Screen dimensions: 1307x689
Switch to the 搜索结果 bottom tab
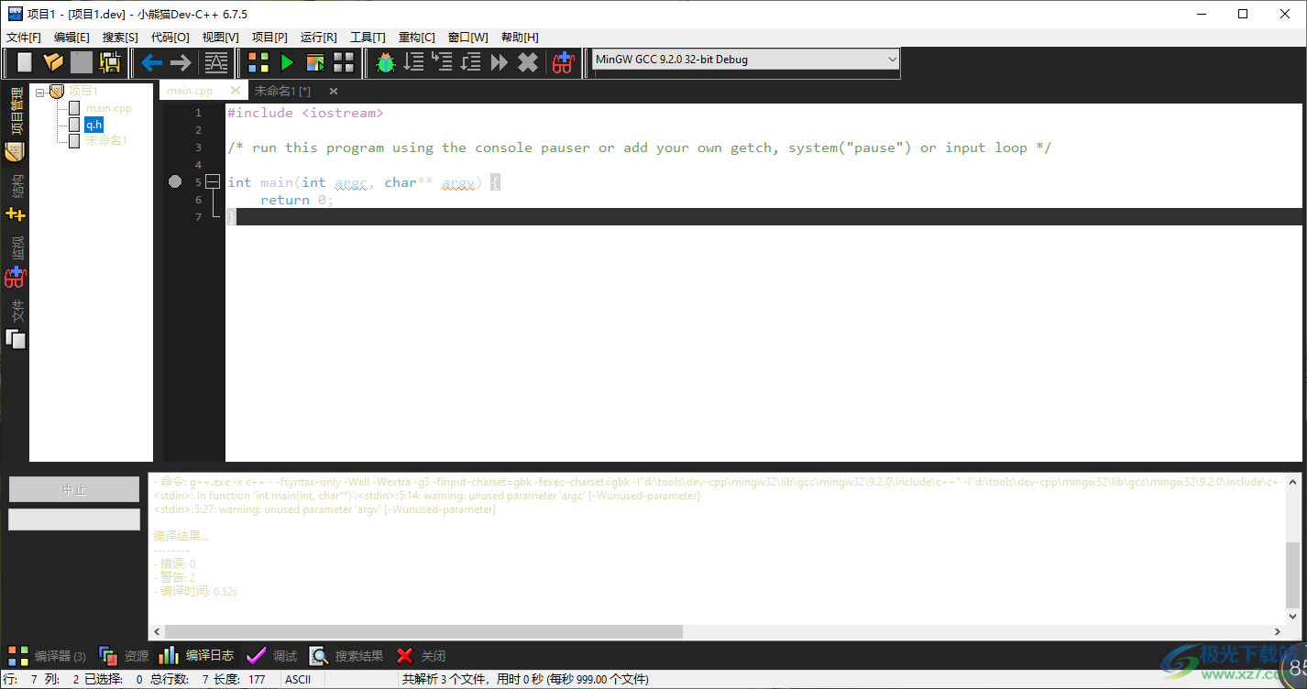pos(346,656)
